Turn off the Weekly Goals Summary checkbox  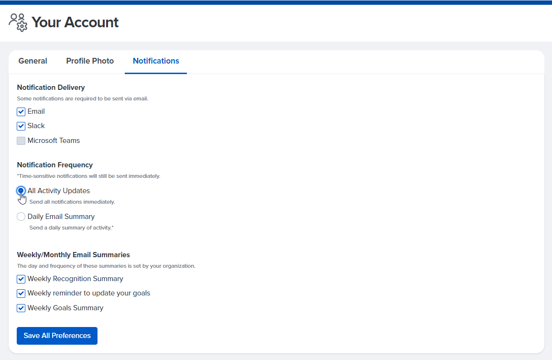(x=21, y=308)
